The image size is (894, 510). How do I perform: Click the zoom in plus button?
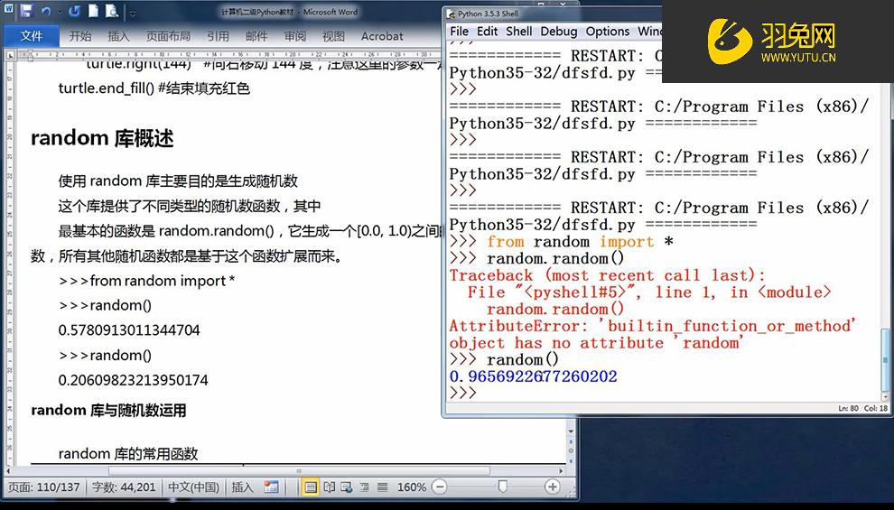point(552,487)
